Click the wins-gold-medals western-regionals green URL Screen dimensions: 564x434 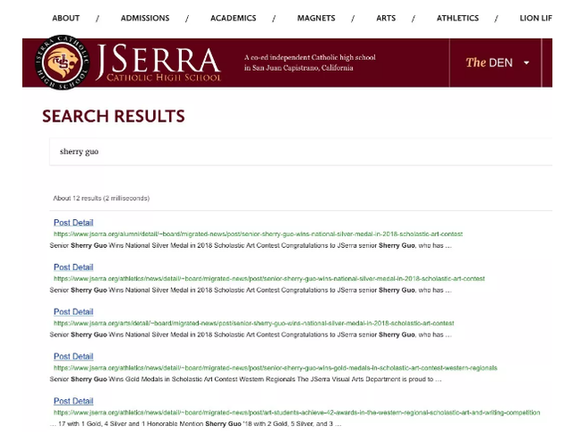coord(275,368)
